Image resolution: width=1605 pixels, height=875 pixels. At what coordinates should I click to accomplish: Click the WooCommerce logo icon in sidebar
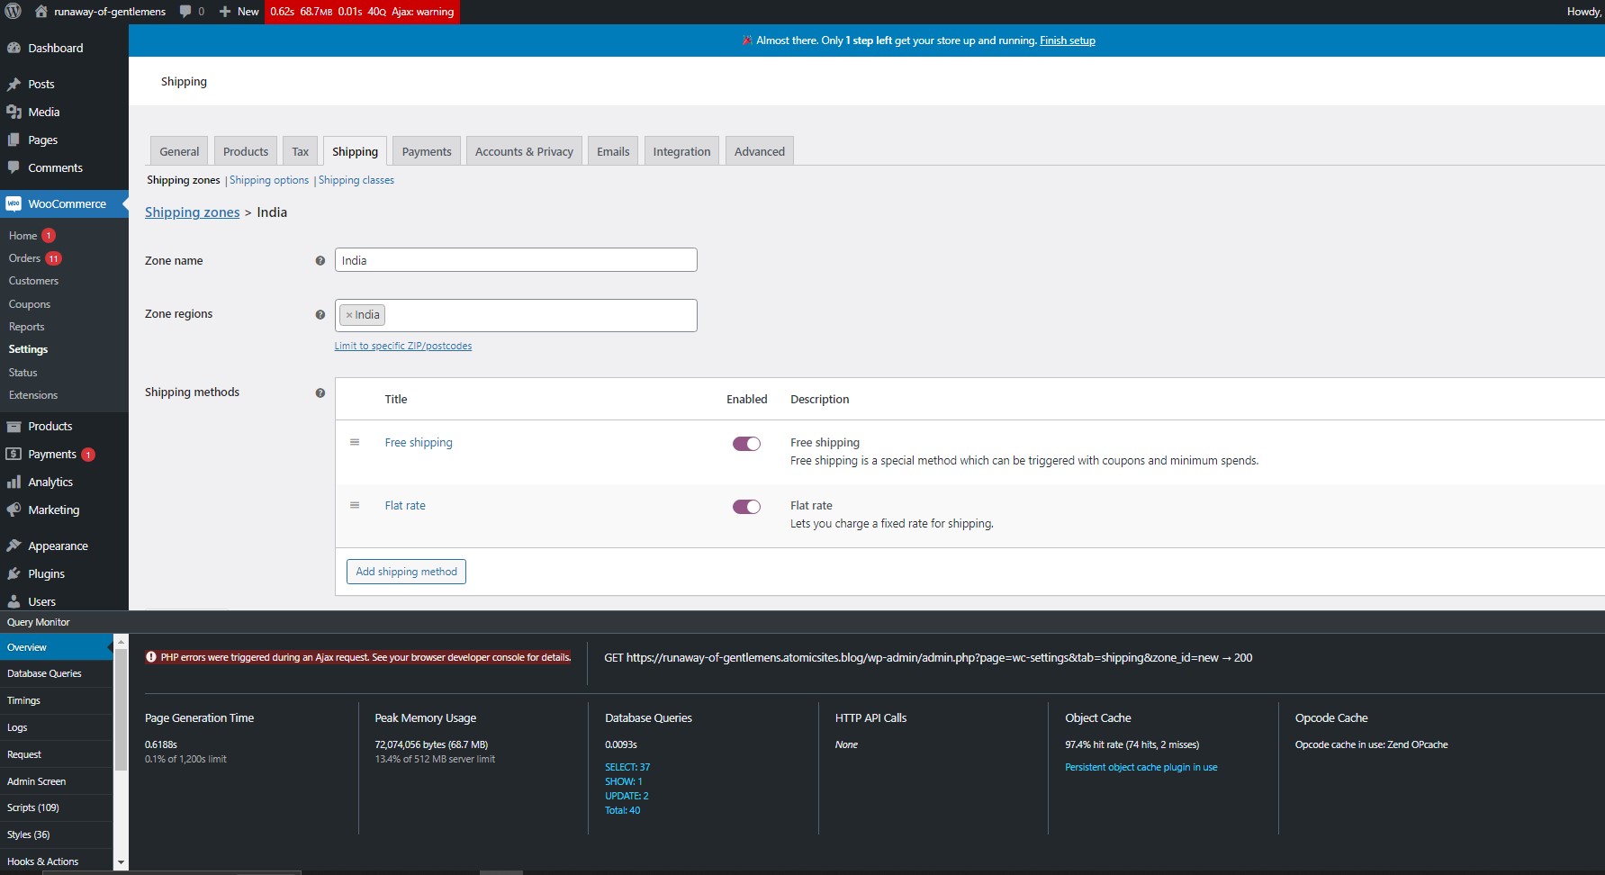tap(14, 203)
